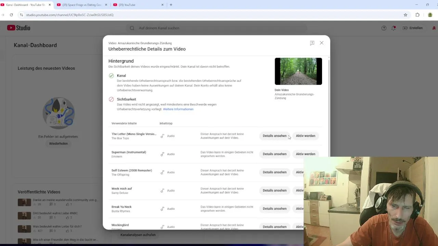Select 'The Letter (Mono Single Versio...' title
The width and height of the screenshot is (438, 246).
click(134, 134)
